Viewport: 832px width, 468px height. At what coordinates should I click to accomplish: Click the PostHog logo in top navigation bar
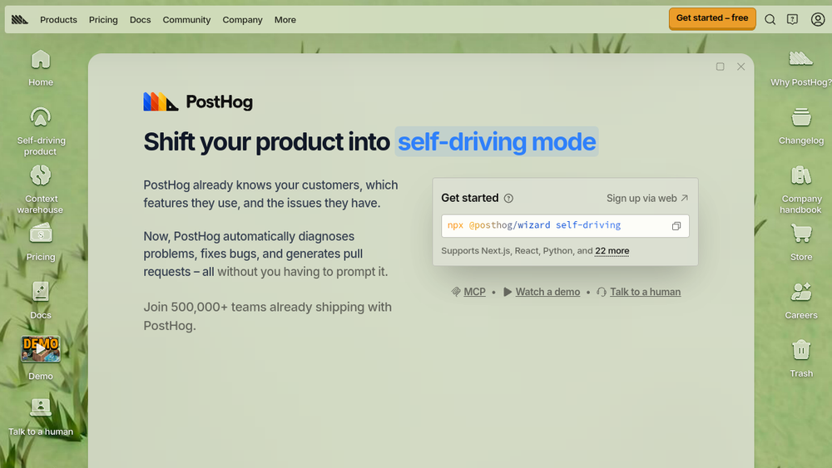point(20,20)
